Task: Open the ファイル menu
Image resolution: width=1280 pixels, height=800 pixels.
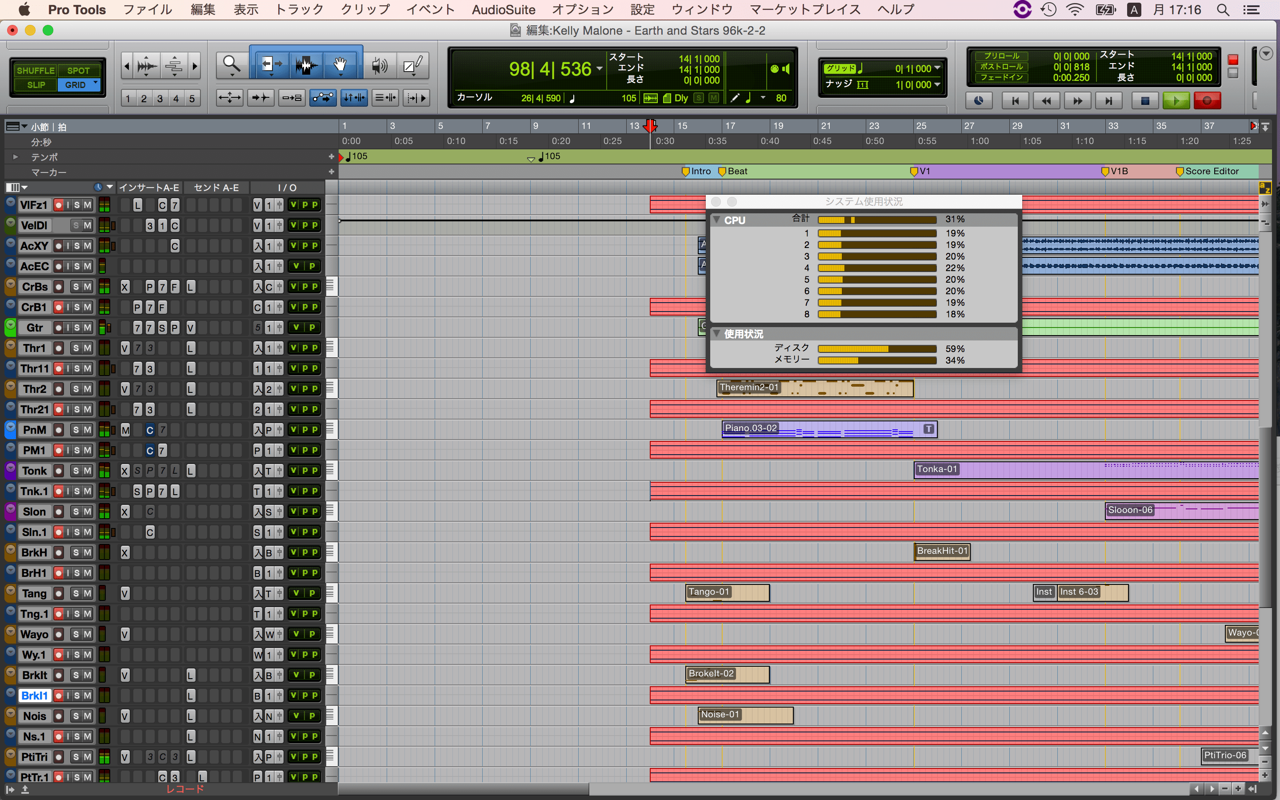Action: tap(147, 9)
